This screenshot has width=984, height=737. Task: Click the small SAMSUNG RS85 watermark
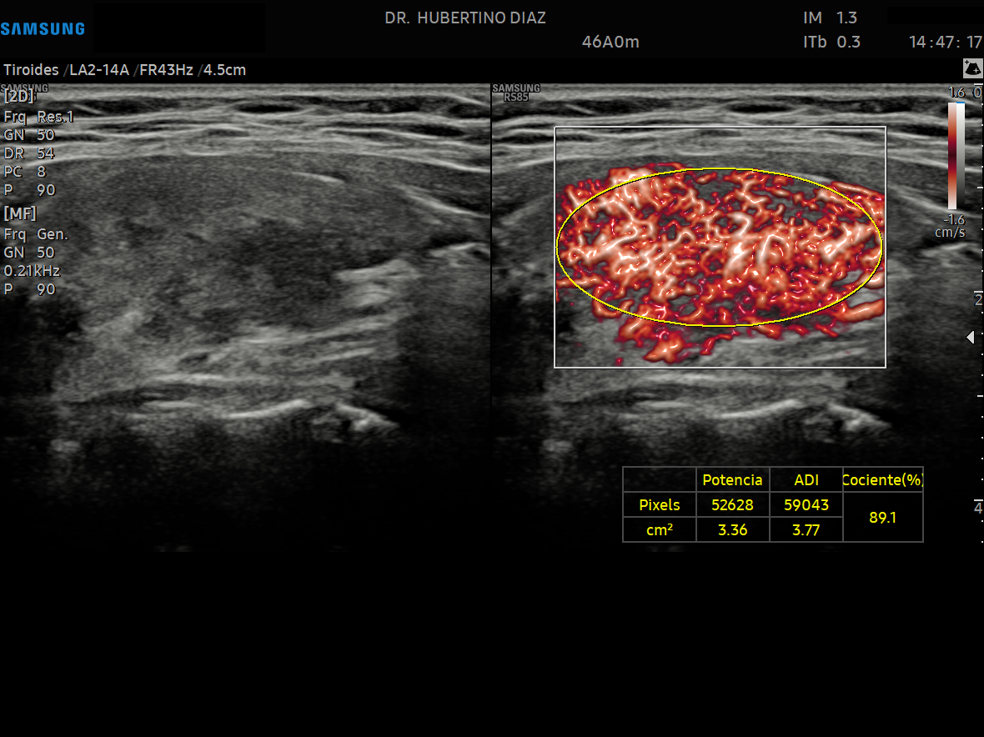coord(516,92)
